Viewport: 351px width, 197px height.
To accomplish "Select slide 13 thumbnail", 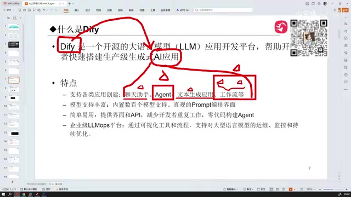I will coord(14,134).
